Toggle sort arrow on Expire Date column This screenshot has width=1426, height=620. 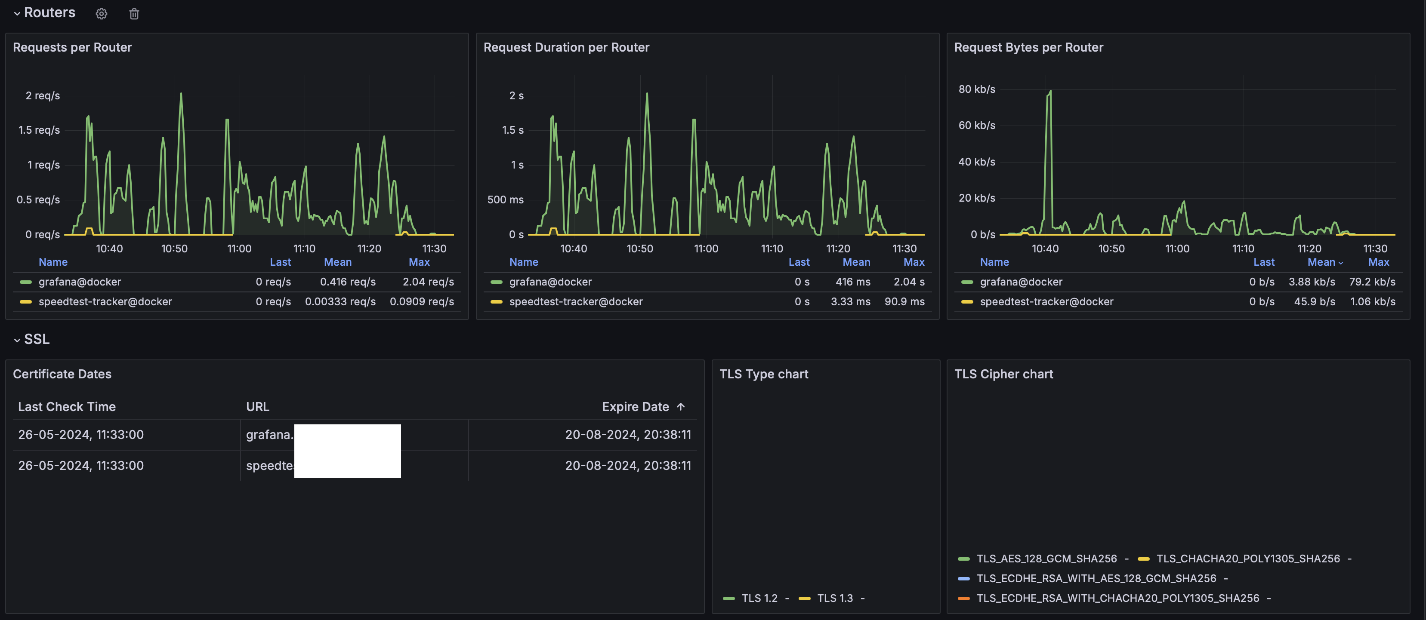point(681,406)
